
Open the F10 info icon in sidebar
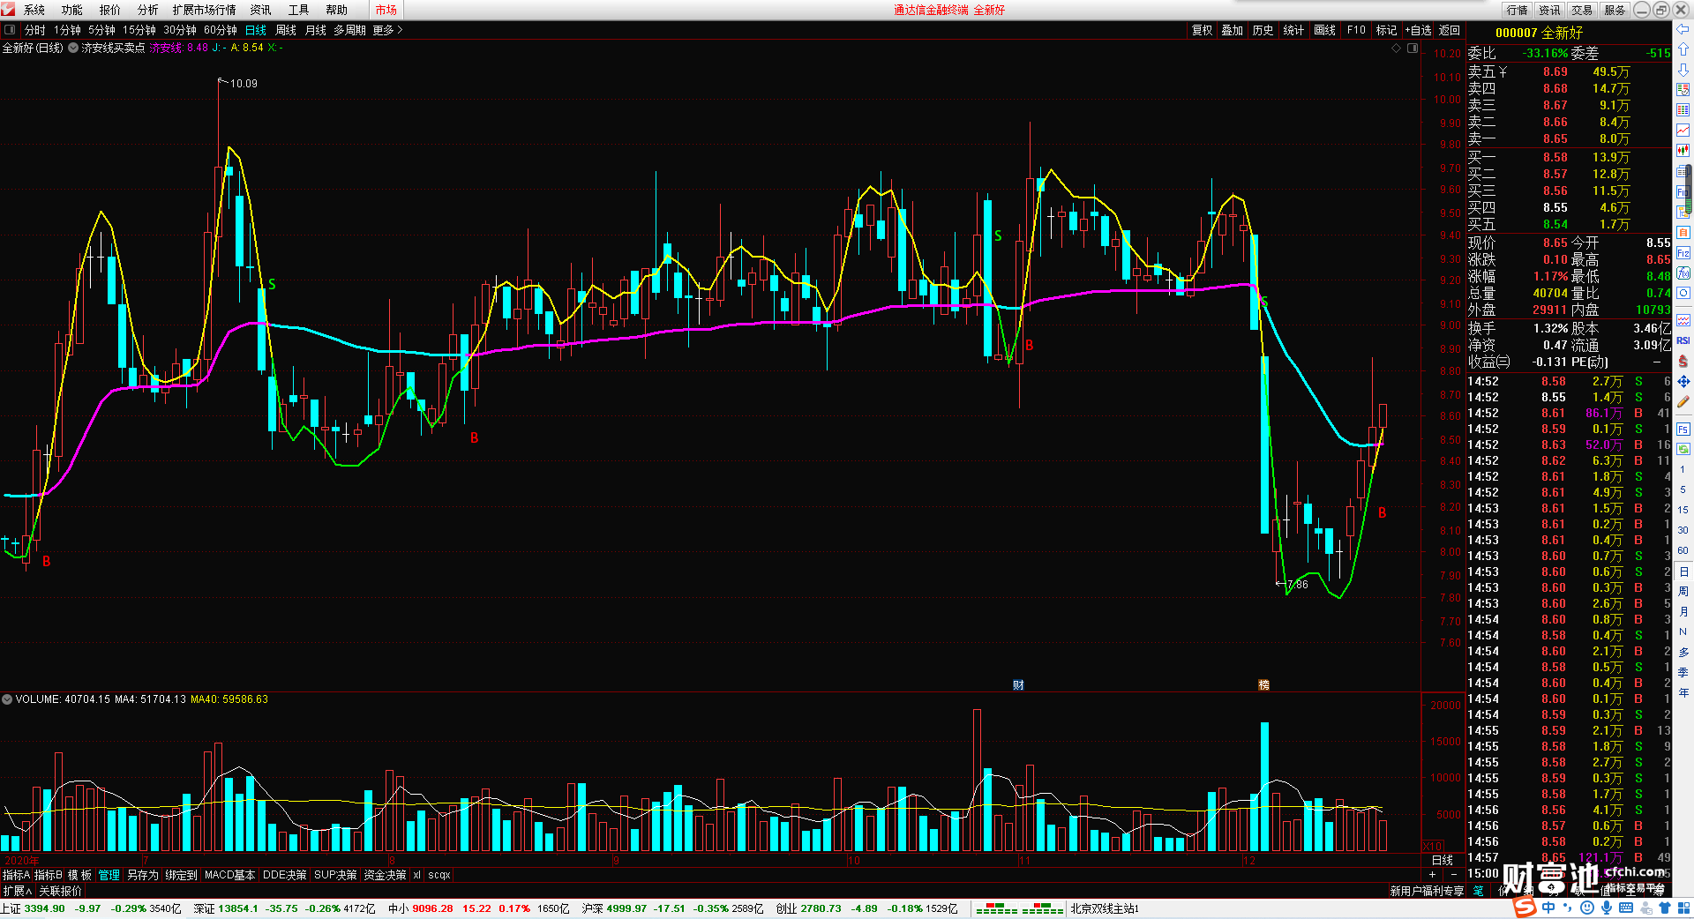[x=1683, y=191]
